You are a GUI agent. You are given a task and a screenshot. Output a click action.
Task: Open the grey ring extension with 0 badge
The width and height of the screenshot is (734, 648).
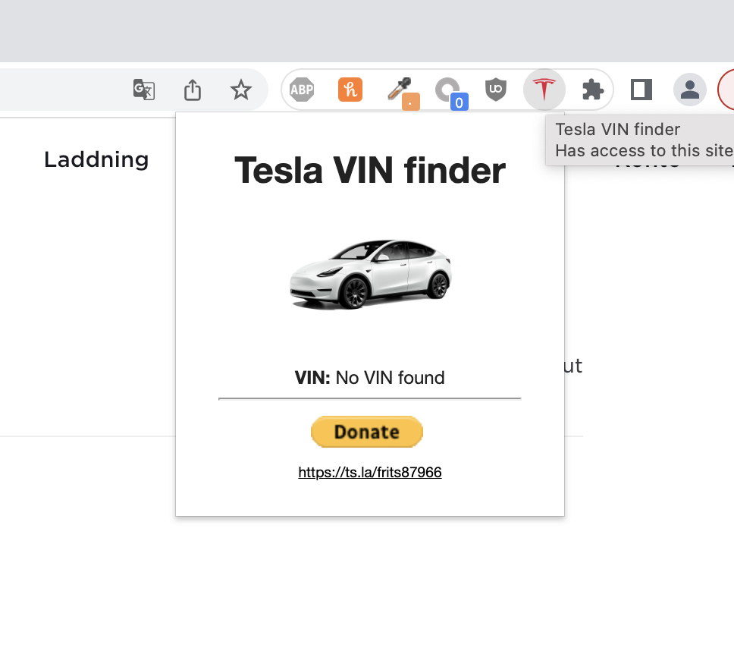pyautogui.click(x=451, y=93)
